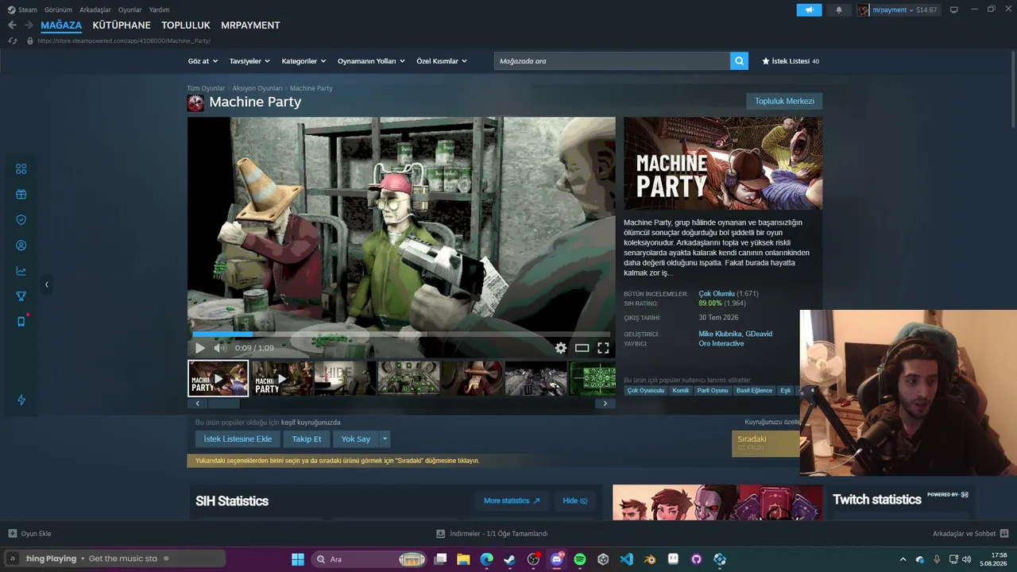Screen dimensions: 1017x572
Task: Go back with the browser back arrow
Action: pyautogui.click(x=12, y=25)
